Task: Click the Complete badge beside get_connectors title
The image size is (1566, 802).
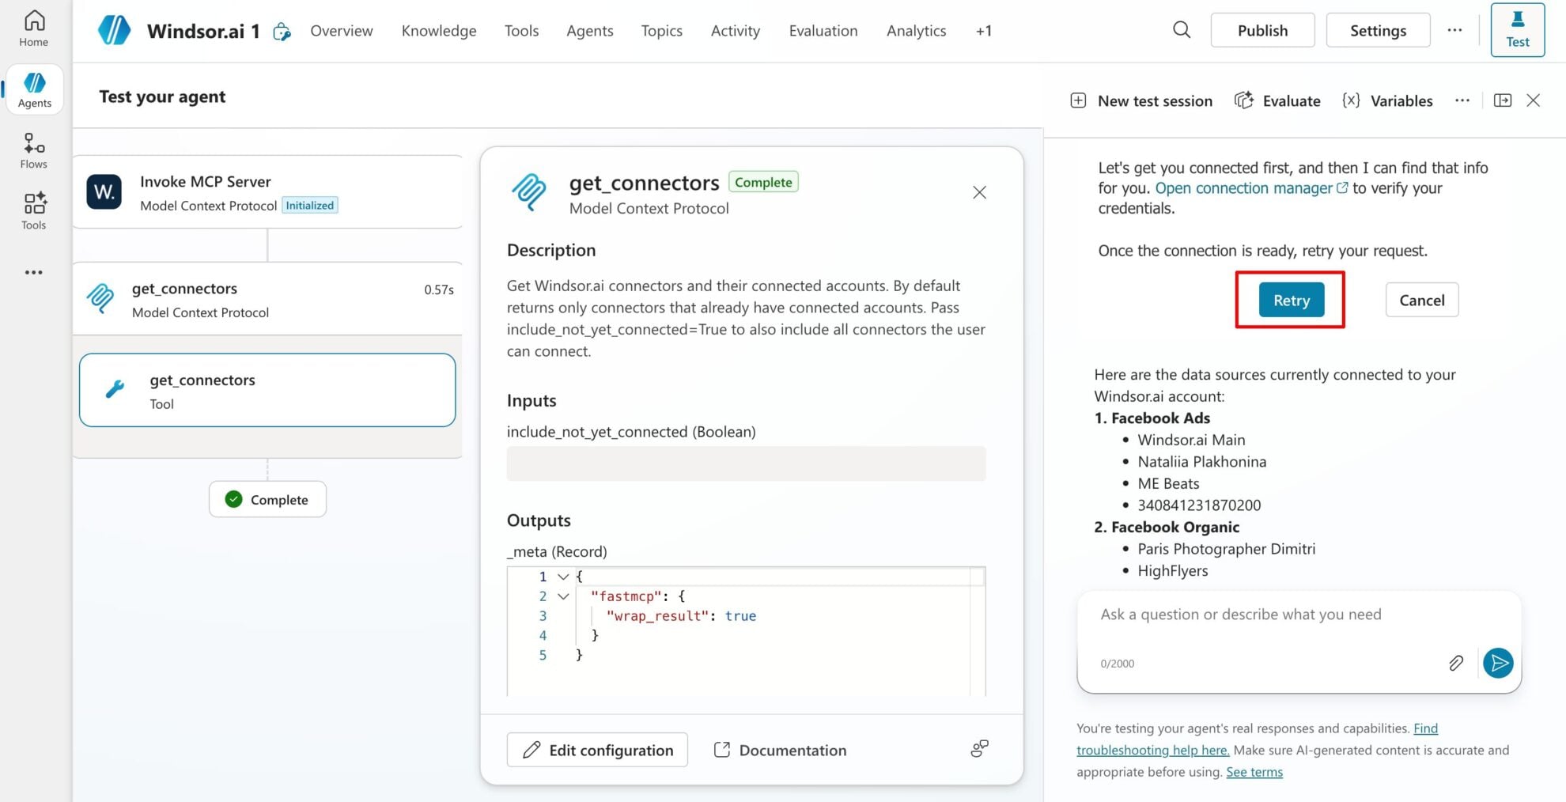Action: 763,182
